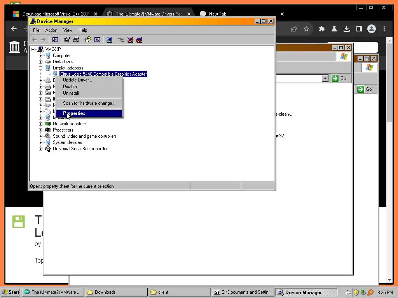398x298 pixels.
Task: Collapse the Display adapters node
Action: coord(40,68)
